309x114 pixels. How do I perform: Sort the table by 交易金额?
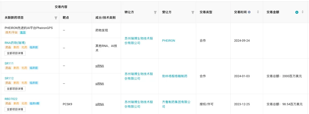click(x=303, y=12)
